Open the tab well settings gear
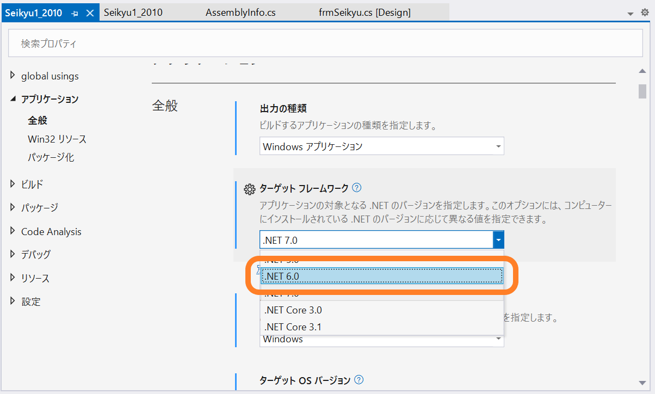655x394 pixels. click(645, 13)
